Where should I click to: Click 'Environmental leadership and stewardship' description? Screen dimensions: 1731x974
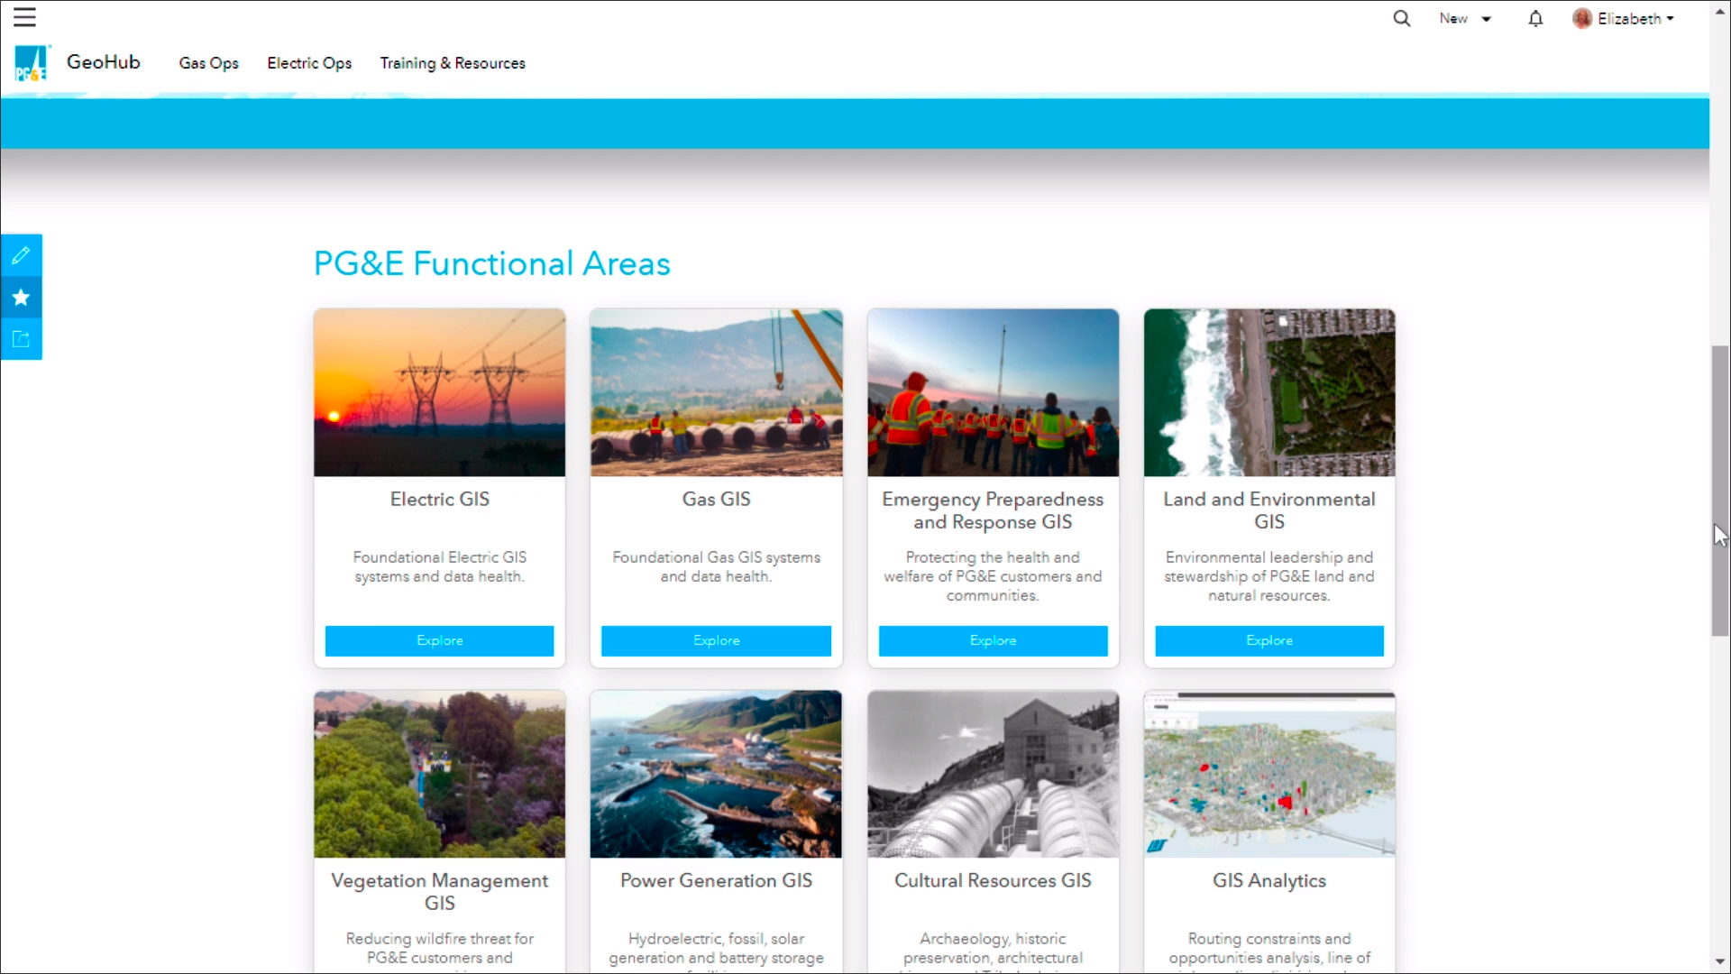pos(1269,576)
